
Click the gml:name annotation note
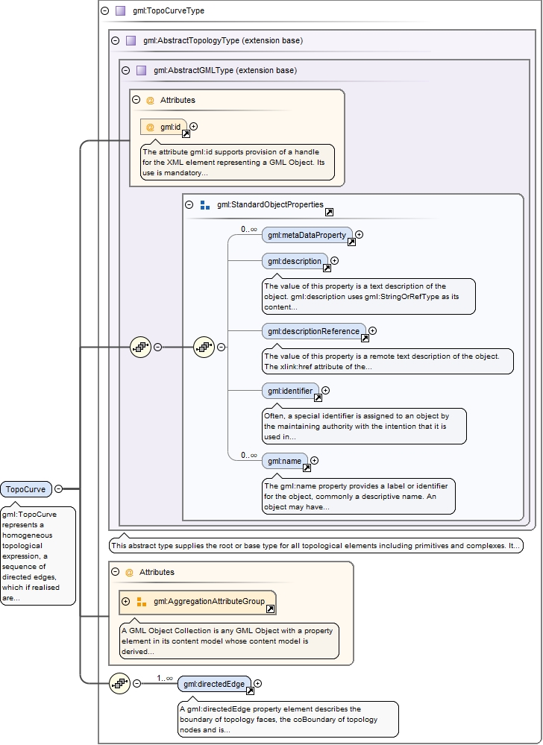[x=359, y=496]
